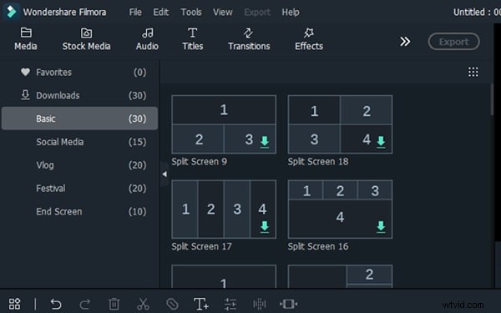Click the Split Screen 17 label
The width and height of the screenshot is (501, 313).
201,246
